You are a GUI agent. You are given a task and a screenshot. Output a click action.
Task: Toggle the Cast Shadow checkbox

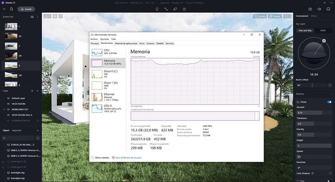tap(330, 173)
